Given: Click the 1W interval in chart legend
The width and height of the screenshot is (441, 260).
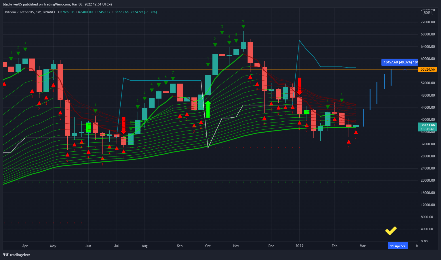Looking at the screenshot, I should (x=38, y=12).
